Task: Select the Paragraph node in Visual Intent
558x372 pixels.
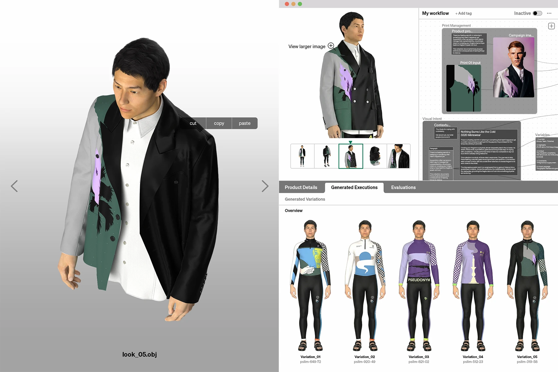Action: pos(441,164)
